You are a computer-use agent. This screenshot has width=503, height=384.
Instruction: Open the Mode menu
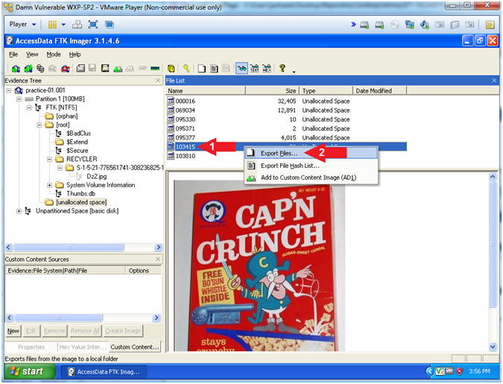(54, 54)
